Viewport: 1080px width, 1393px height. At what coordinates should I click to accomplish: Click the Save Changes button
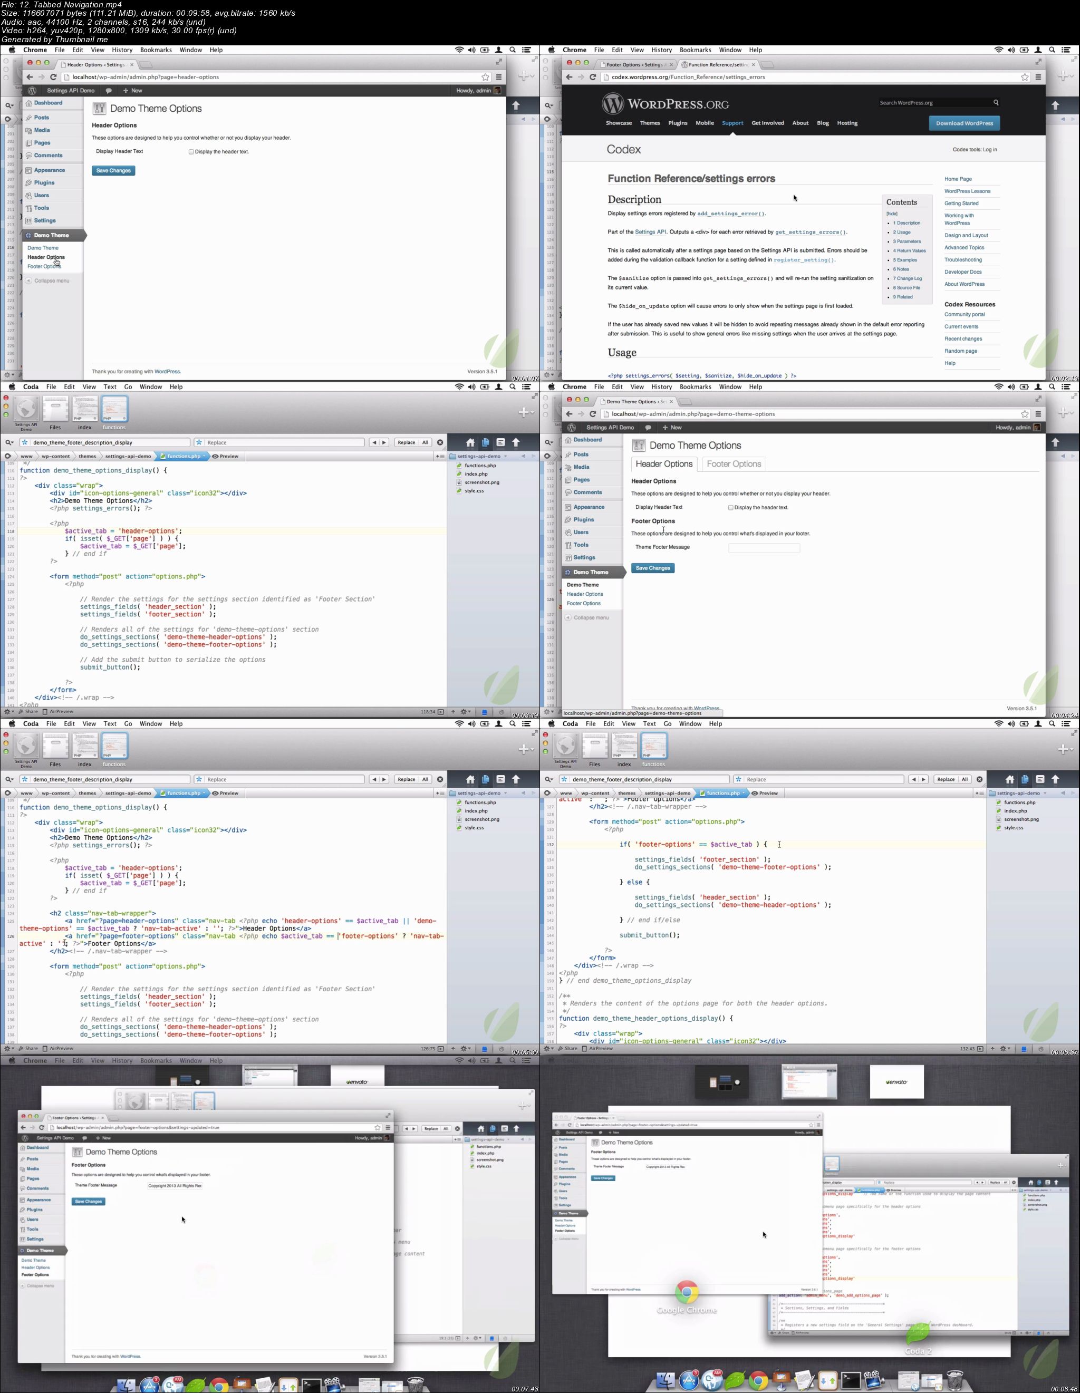tap(113, 170)
